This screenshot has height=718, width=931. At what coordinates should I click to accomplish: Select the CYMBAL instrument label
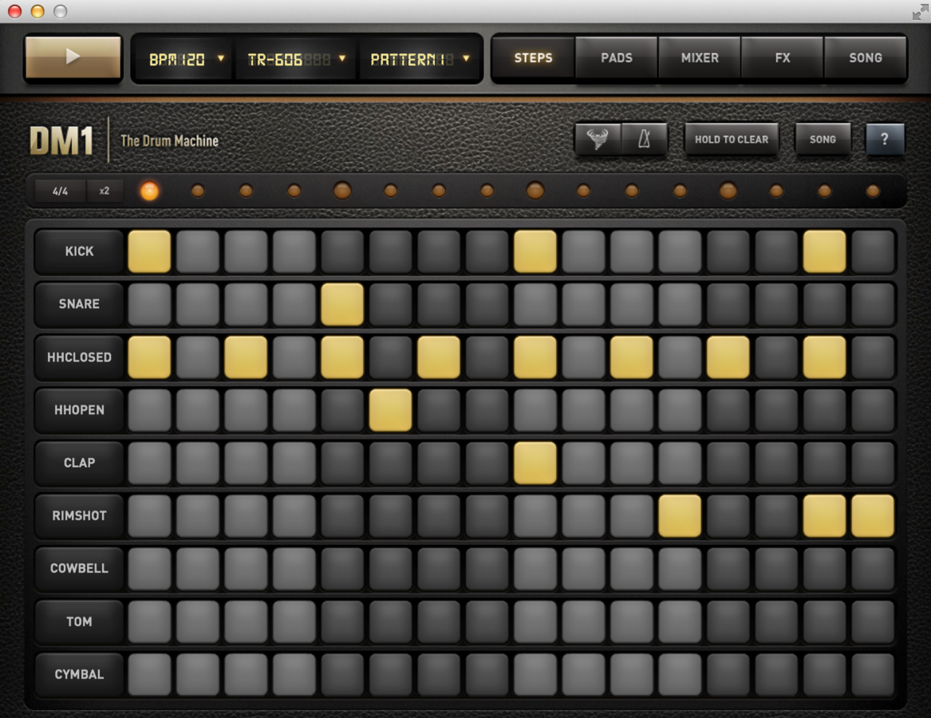(79, 674)
